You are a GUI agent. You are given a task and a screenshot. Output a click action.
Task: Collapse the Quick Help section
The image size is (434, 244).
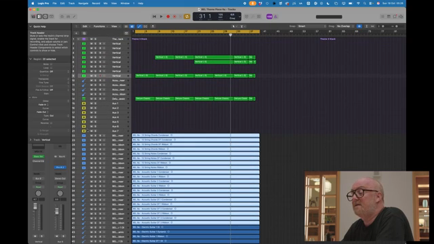coord(31,26)
